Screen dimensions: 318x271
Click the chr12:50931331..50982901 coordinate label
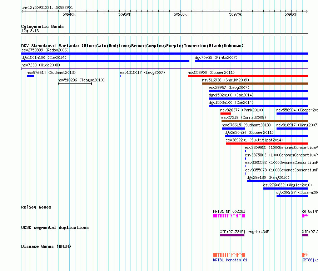47,8
